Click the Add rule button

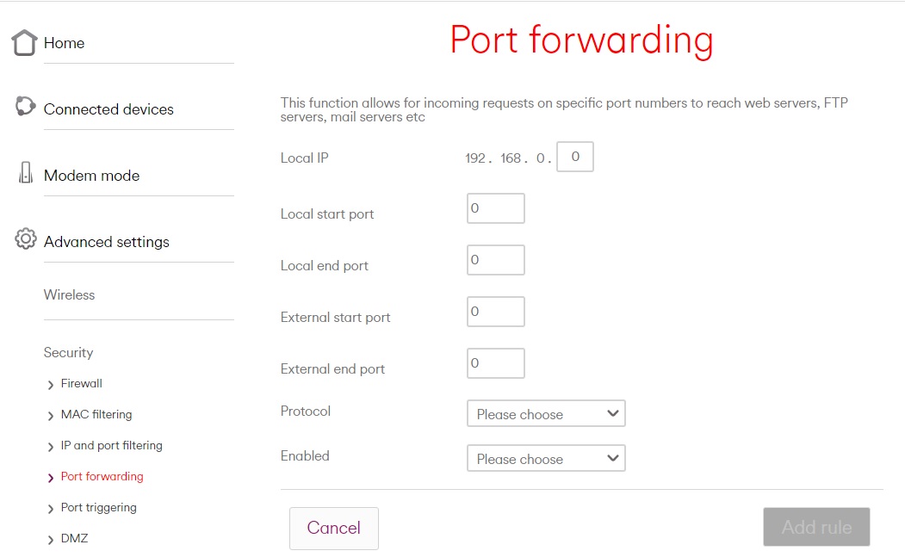816,527
